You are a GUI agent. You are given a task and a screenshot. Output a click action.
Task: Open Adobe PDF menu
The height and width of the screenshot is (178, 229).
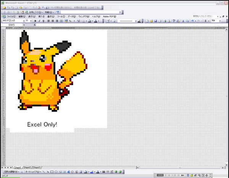[x=110, y=16]
